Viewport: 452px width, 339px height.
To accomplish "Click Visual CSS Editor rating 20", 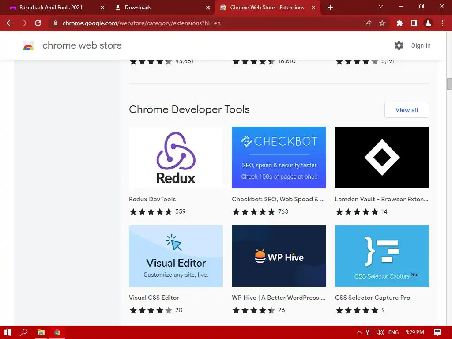I will coord(156,310).
